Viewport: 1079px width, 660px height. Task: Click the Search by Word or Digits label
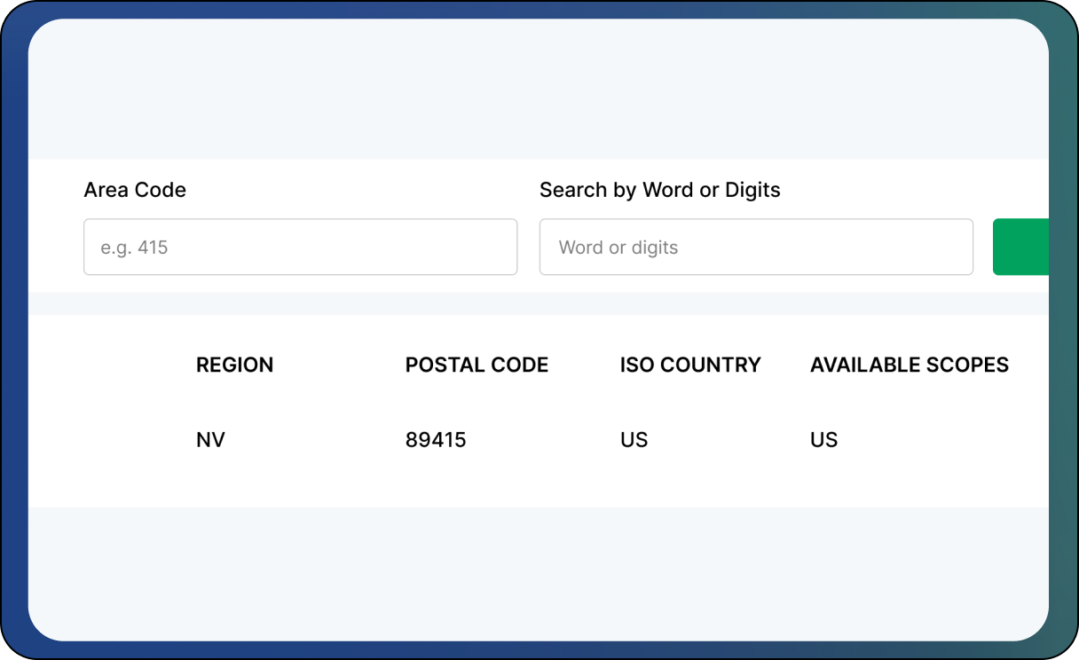click(659, 190)
